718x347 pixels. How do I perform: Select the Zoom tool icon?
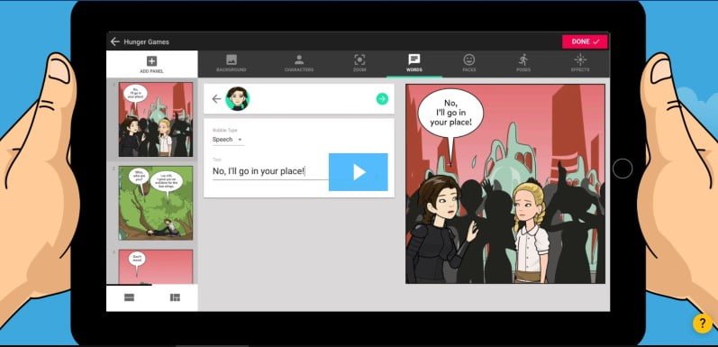point(359,59)
